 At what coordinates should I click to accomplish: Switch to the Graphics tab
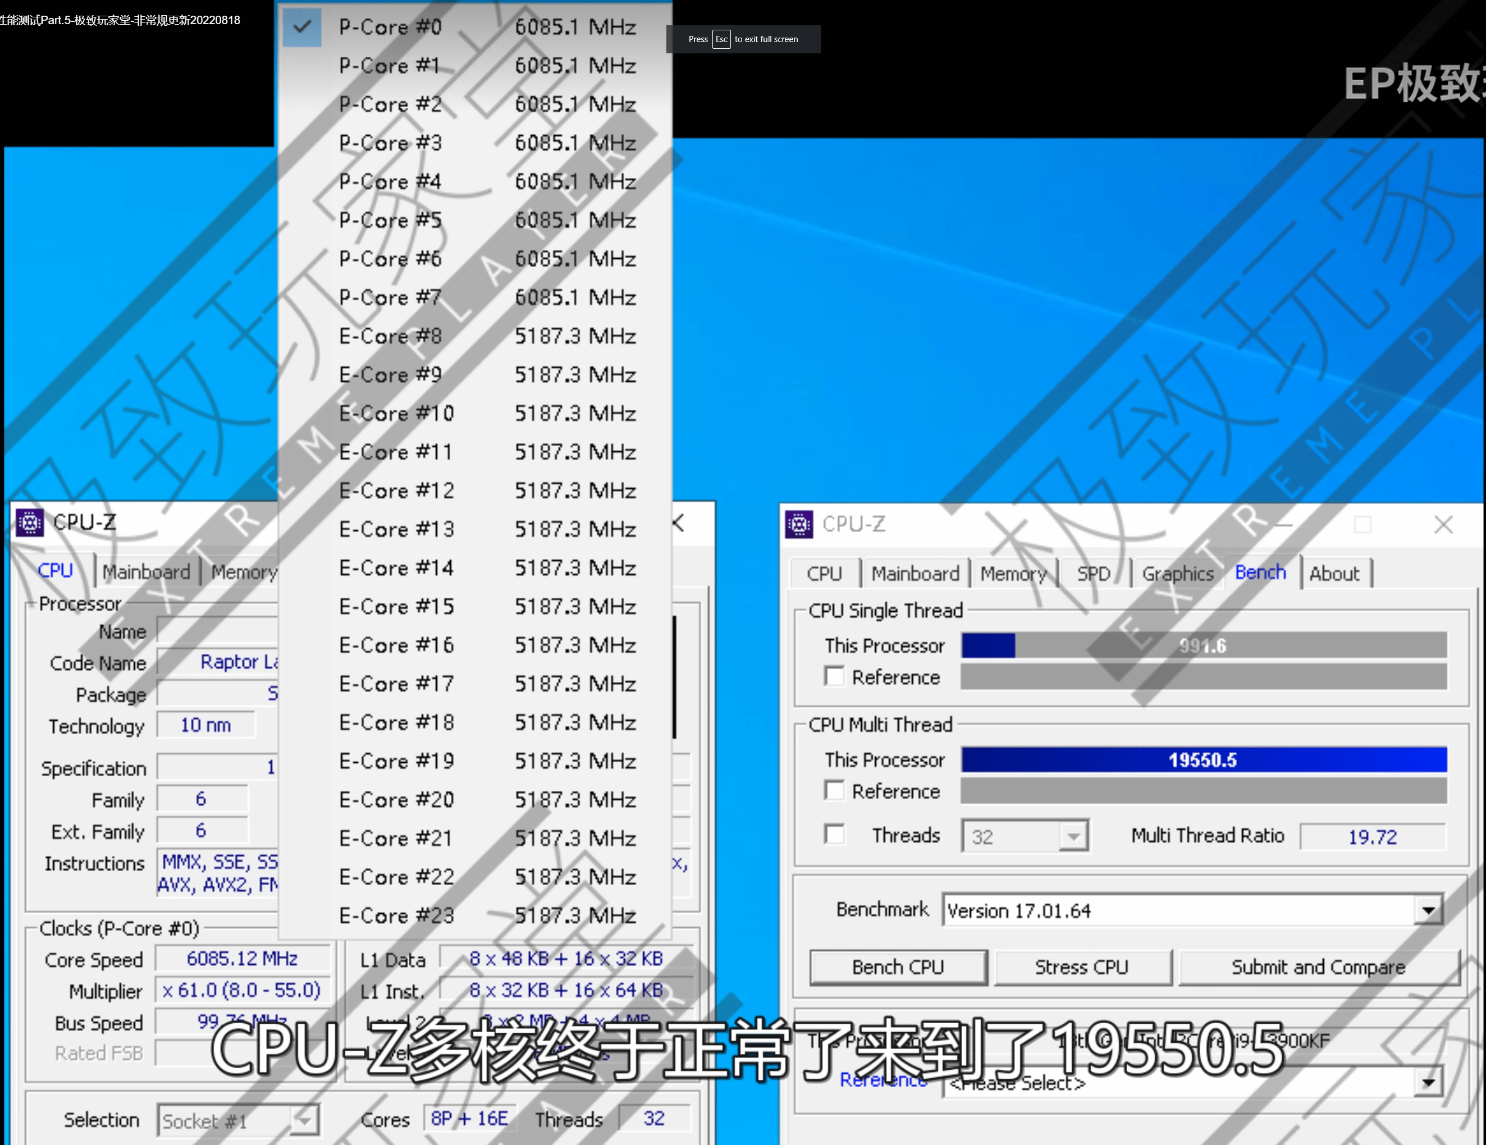coord(1177,574)
